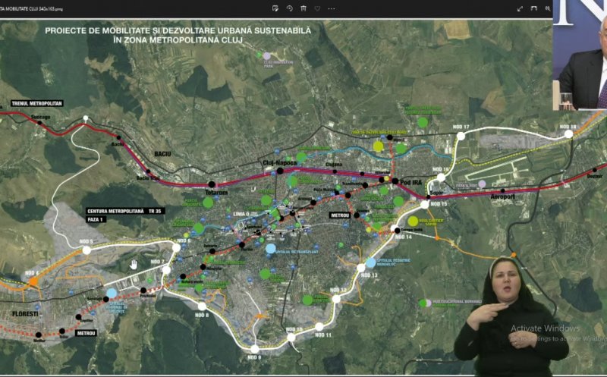Viewport: 607px width, 377px height.
Task: Open the three-dot See more menu
Action: 332,8
